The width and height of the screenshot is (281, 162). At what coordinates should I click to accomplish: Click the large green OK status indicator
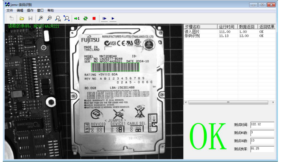pos(208,136)
